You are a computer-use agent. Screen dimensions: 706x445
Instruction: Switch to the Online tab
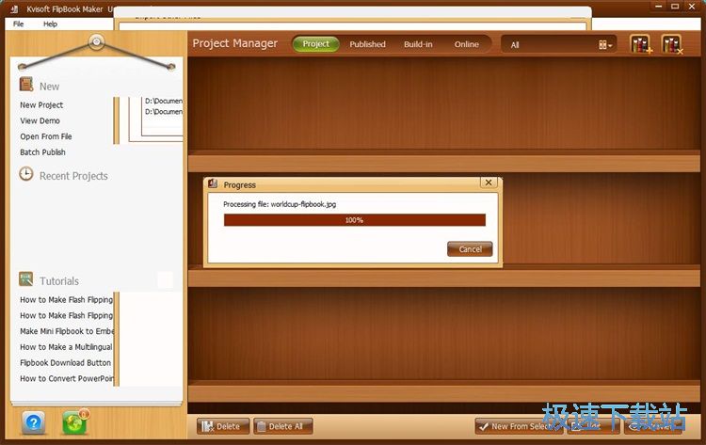(466, 44)
